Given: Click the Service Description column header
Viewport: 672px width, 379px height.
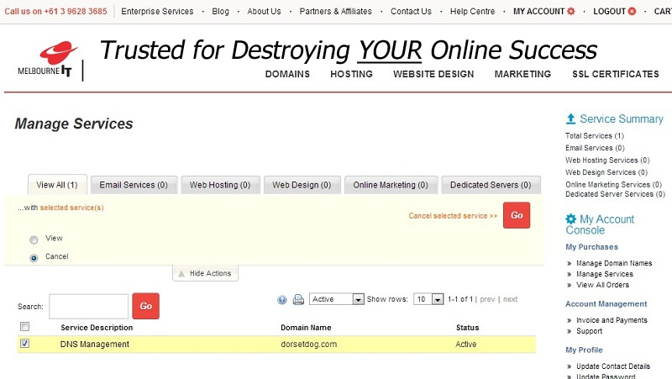Looking at the screenshot, I should (97, 328).
